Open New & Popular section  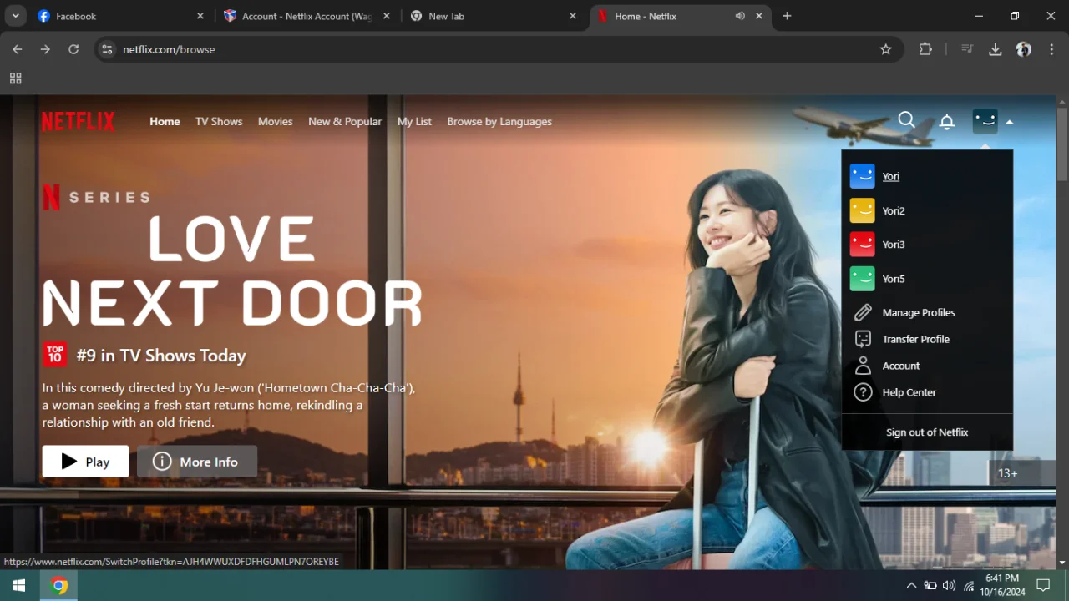pos(345,122)
